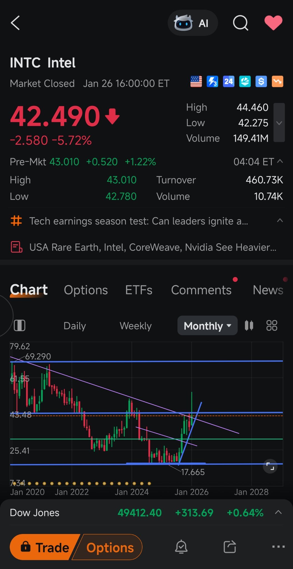Set a price alert bell icon
293x569 pixels.
(x=181, y=547)
